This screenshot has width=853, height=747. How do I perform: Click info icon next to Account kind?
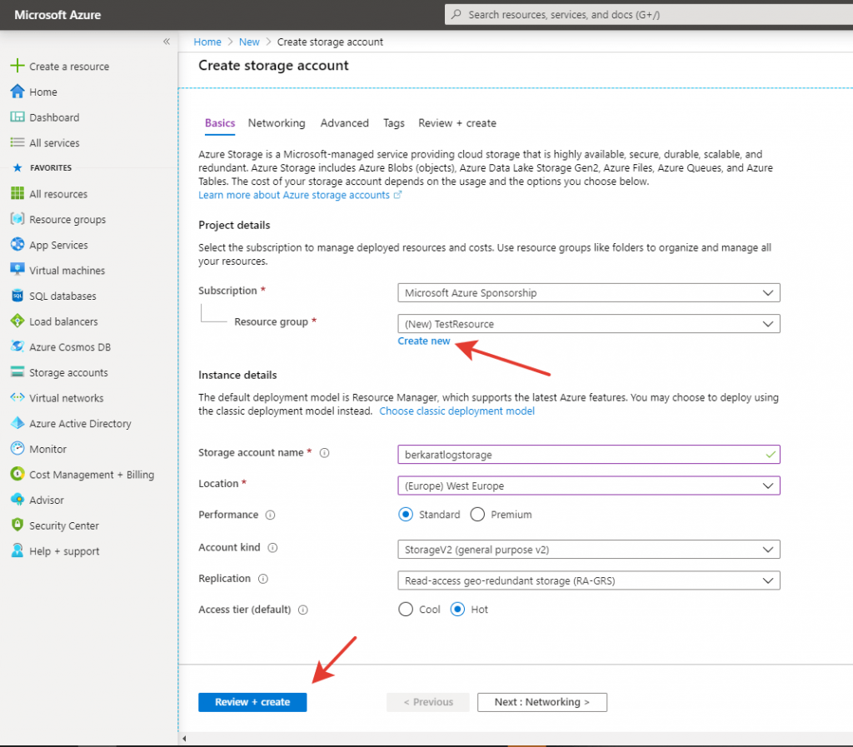tap(272, 547)
